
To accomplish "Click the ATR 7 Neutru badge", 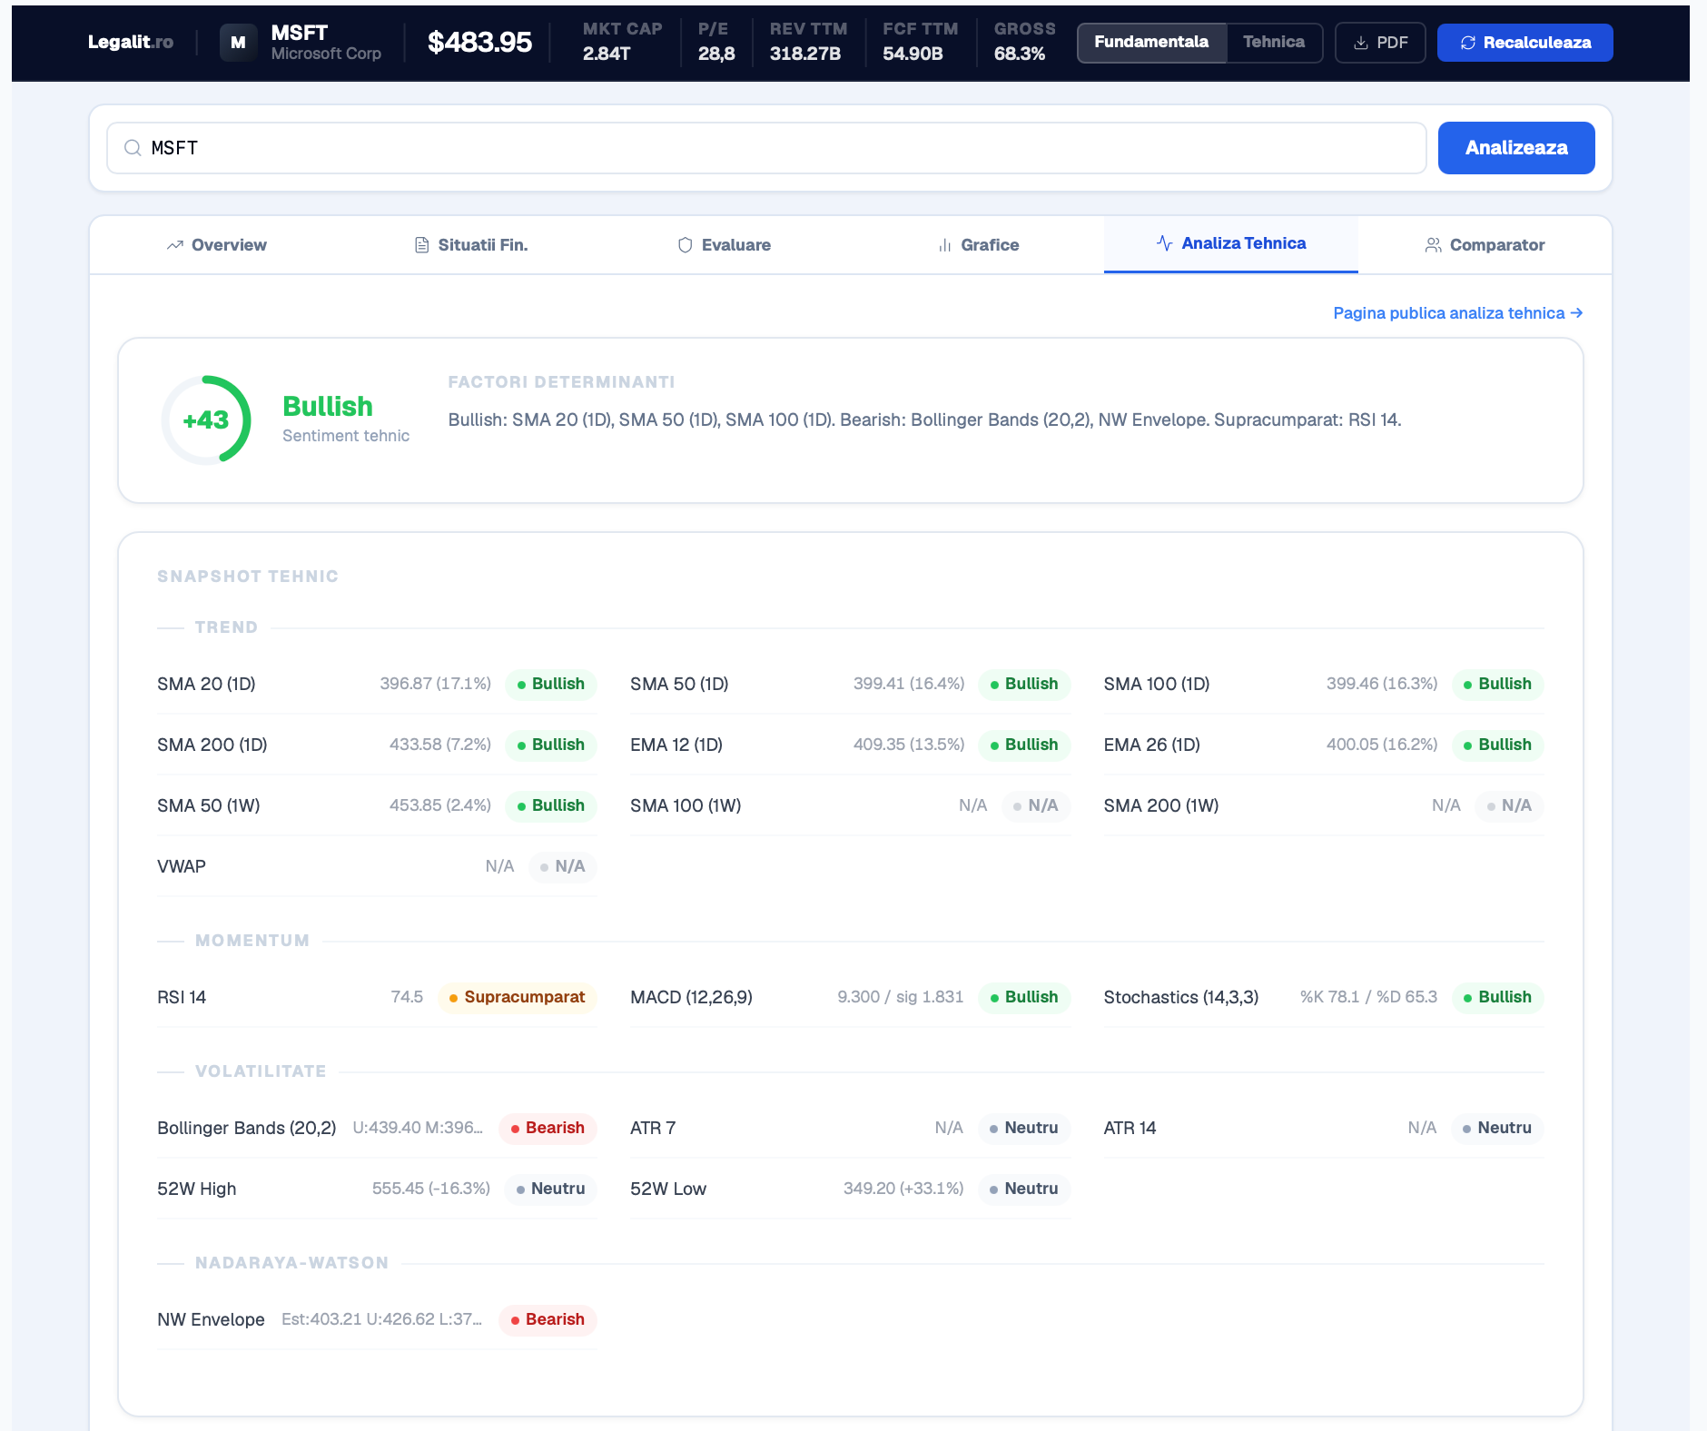I will click(1024, 1128).
